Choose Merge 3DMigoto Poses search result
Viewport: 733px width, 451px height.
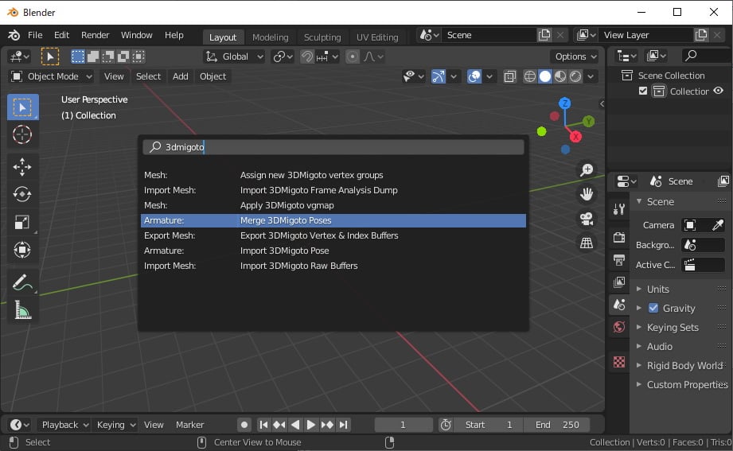(x=333, y=220)
